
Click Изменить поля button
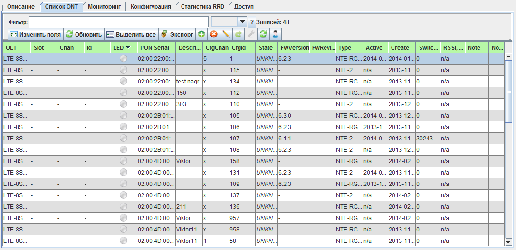pyautogui.click(x=35, y=34)
